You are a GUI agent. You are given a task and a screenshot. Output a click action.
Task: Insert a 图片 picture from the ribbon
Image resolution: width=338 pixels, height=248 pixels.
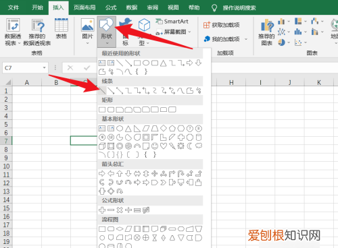[88, 32]
